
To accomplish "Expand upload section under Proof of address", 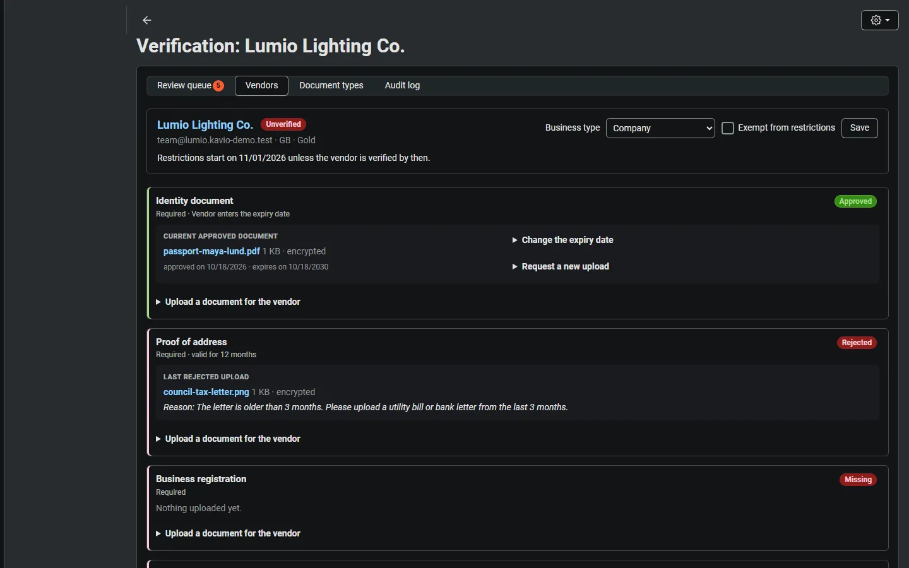I will (x=228, y=439).
